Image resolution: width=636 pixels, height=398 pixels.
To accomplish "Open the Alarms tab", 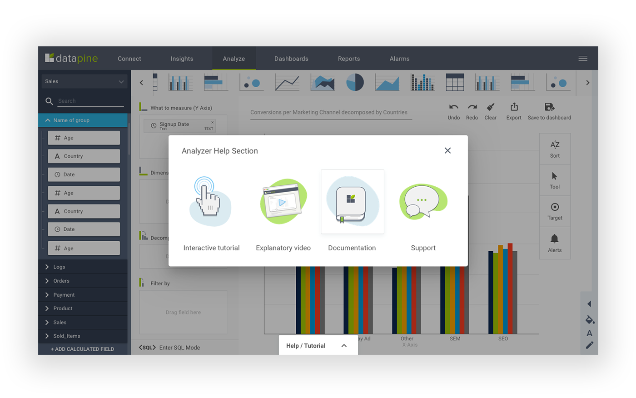I will [x=400, y=59].
